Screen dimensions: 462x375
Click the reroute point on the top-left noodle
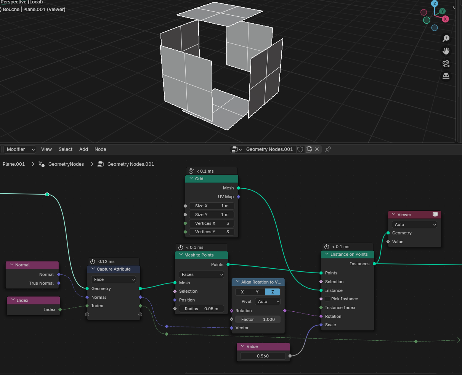[47, 194]
